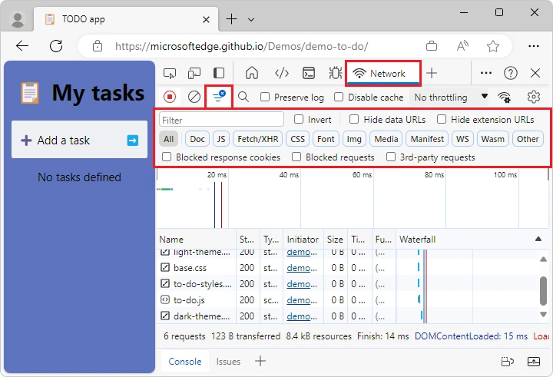Check Hide extension URLs
Screen dimensions: 553x377
(442, 119)
